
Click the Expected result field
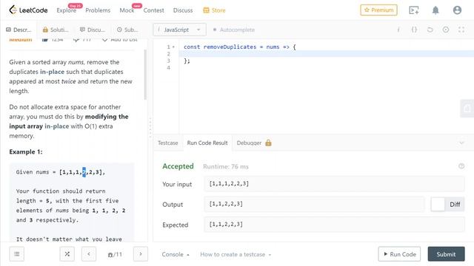tap(334, 225)
